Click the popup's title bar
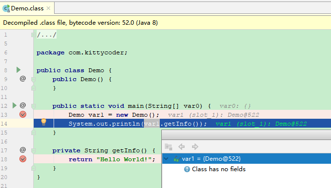The height and width of the screenshot is (188, 331). click(x=246, y=135)
